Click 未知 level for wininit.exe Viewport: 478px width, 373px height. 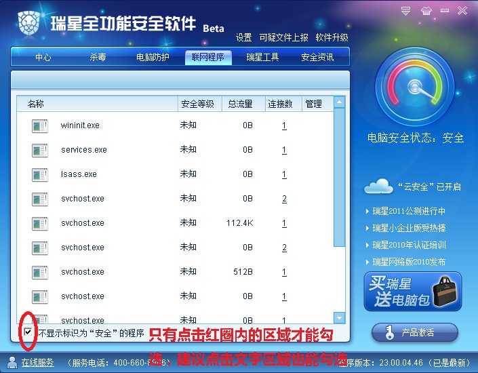pyautogui.click(x=188, y=125)
